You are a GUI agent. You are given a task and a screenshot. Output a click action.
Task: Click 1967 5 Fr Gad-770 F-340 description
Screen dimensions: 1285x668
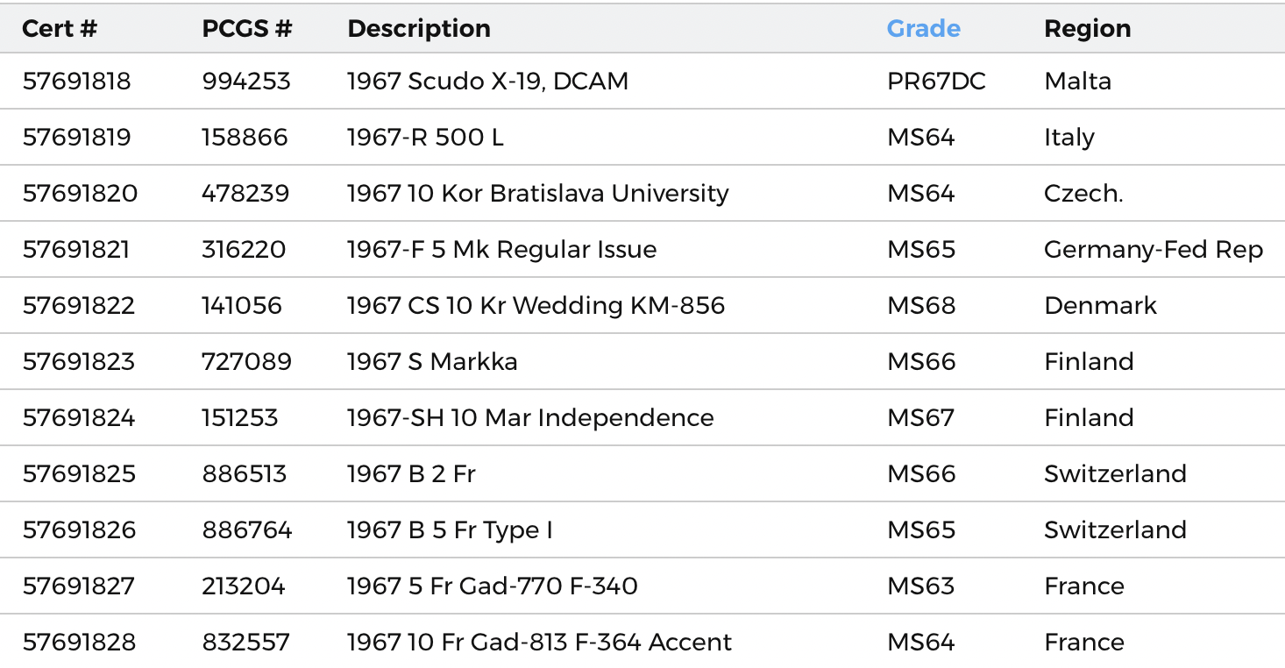coord(492,586)
